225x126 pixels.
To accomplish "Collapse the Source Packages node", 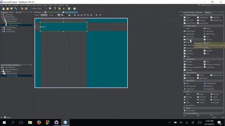I will point(2,19).
